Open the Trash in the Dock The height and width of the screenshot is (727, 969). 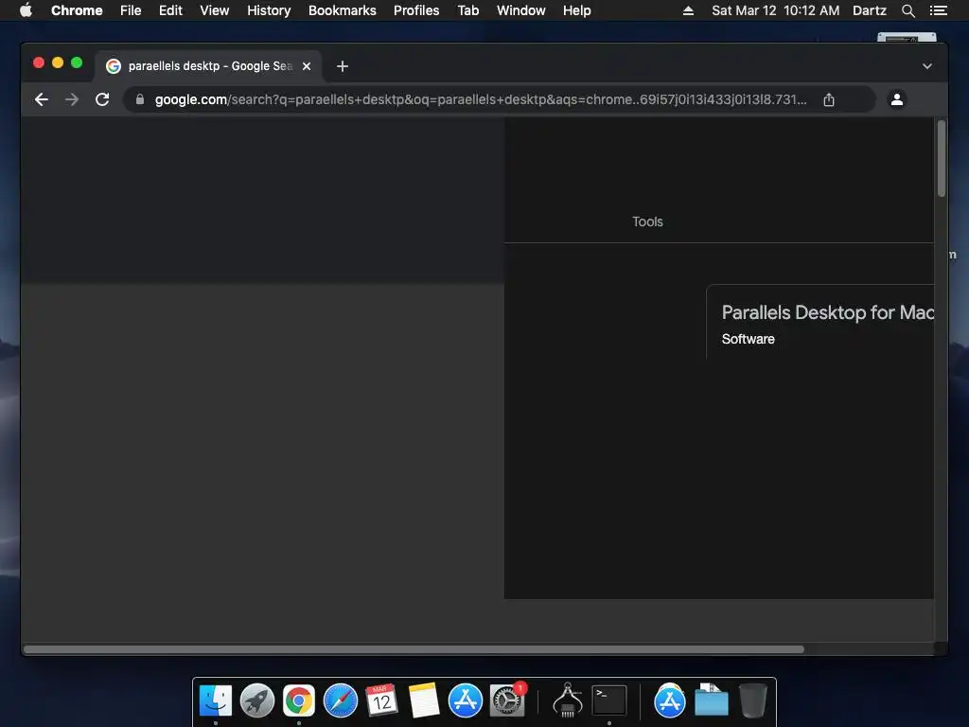pos(752,701)
